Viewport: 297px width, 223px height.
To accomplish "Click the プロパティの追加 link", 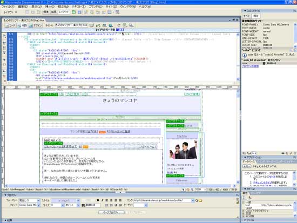I will (250, 66).
